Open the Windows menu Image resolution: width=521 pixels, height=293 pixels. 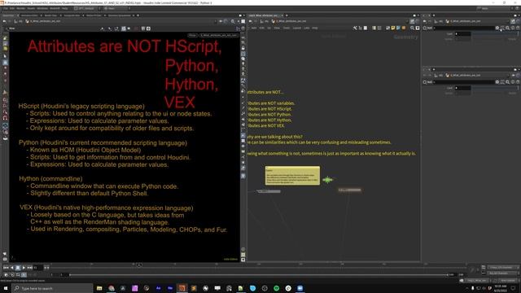pyautogui.click(x=42, y=8)
